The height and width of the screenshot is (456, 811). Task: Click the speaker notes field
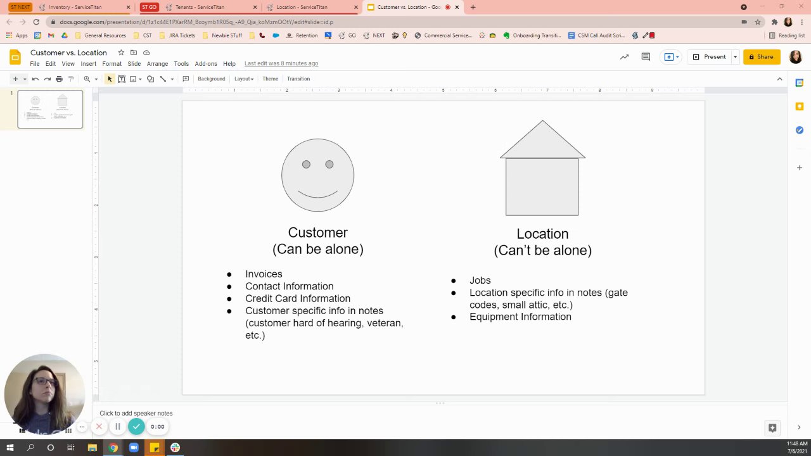coord(440,414)
